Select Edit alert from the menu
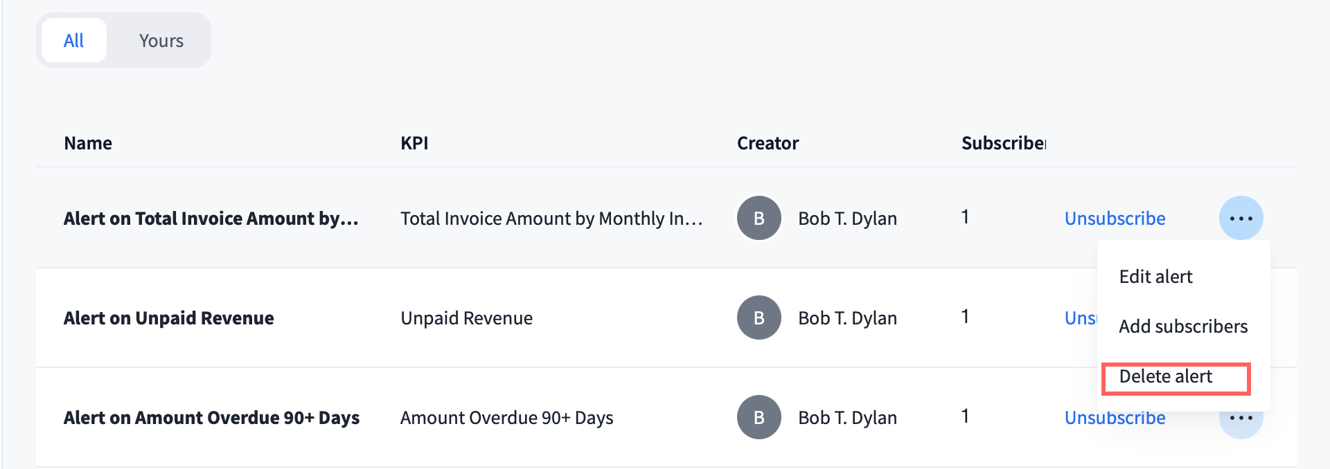 tap(1155, 277)
